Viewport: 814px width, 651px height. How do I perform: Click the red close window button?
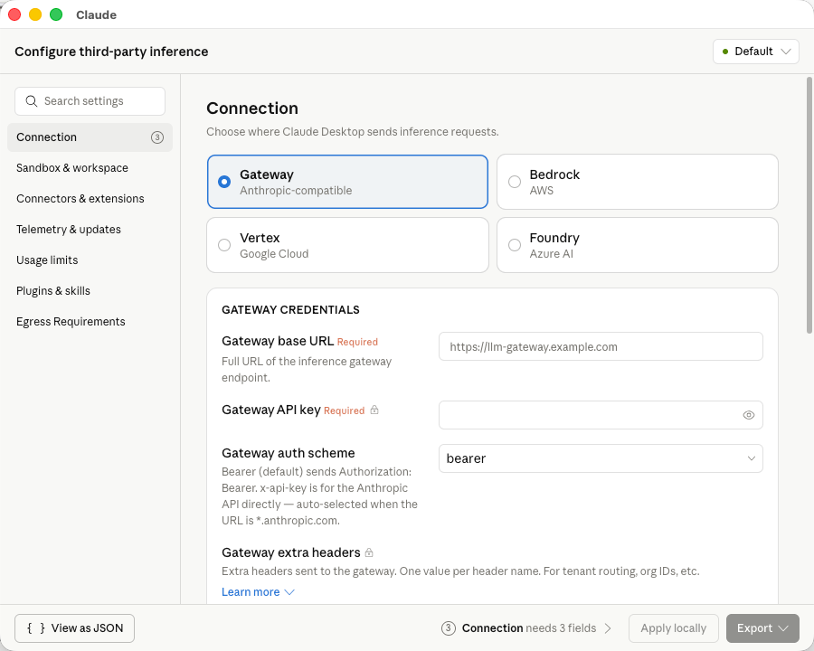14,14
